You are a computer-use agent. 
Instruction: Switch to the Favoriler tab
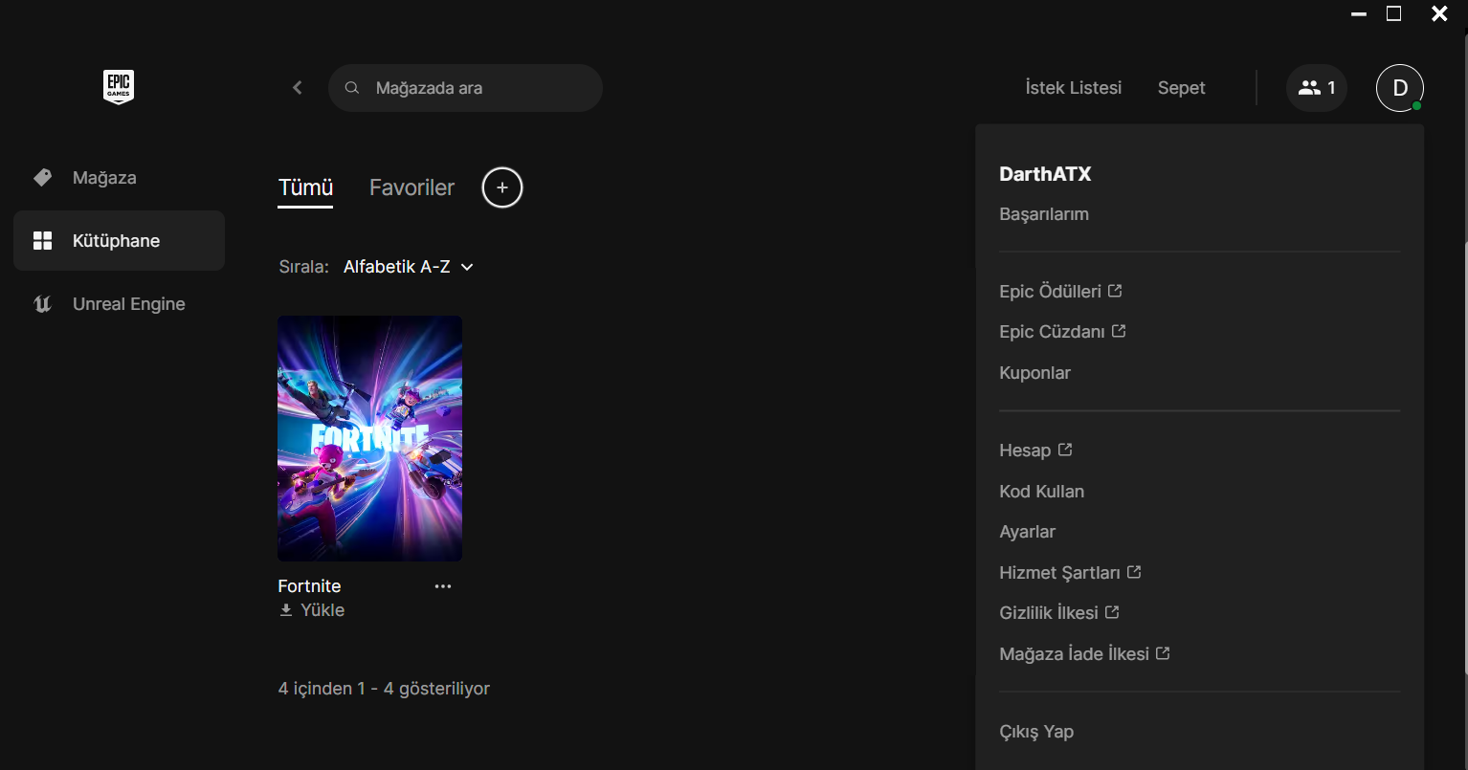(411, 187)
